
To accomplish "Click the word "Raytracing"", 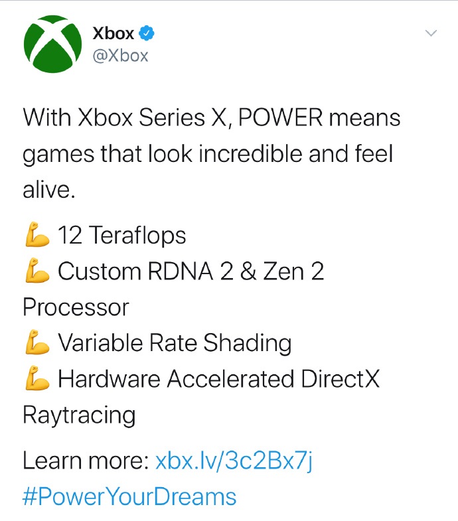I will (x=79, y=415).
